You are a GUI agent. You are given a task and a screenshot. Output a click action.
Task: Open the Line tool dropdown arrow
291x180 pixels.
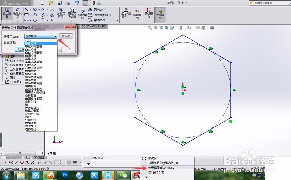[x=31, y=10]
